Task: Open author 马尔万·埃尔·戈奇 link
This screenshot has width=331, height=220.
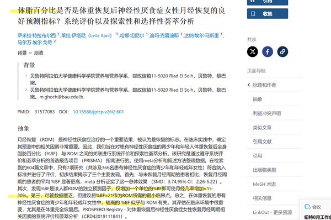Action: 35,43
